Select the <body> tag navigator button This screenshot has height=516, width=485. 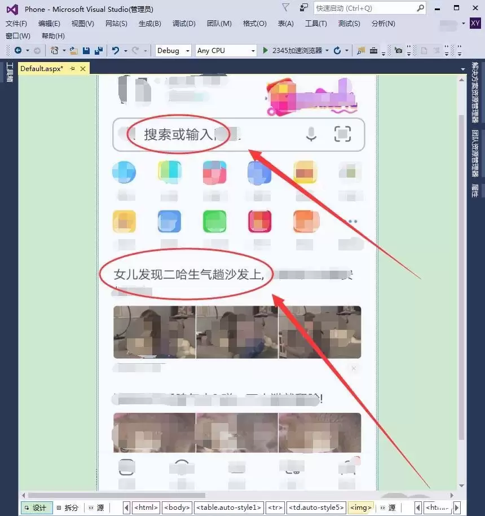177,507
